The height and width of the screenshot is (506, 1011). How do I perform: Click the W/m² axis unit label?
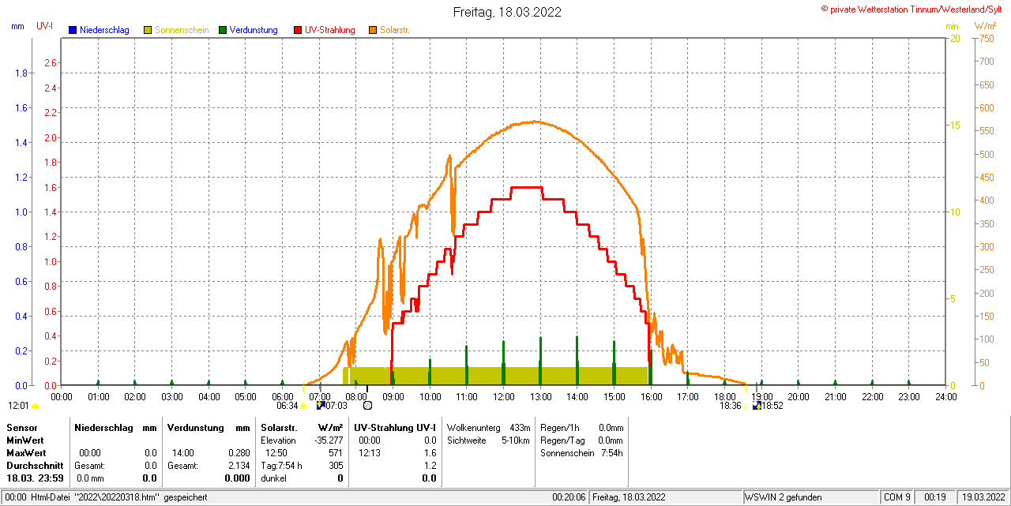(x=986, y=26)
